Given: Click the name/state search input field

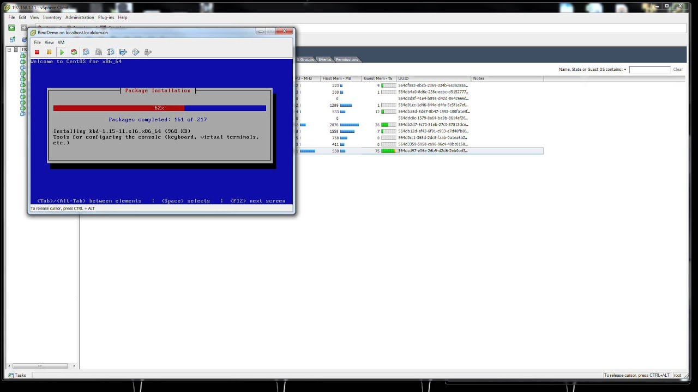Looking at the screenshot, I should pyautogui.click(x=649, y=70).
